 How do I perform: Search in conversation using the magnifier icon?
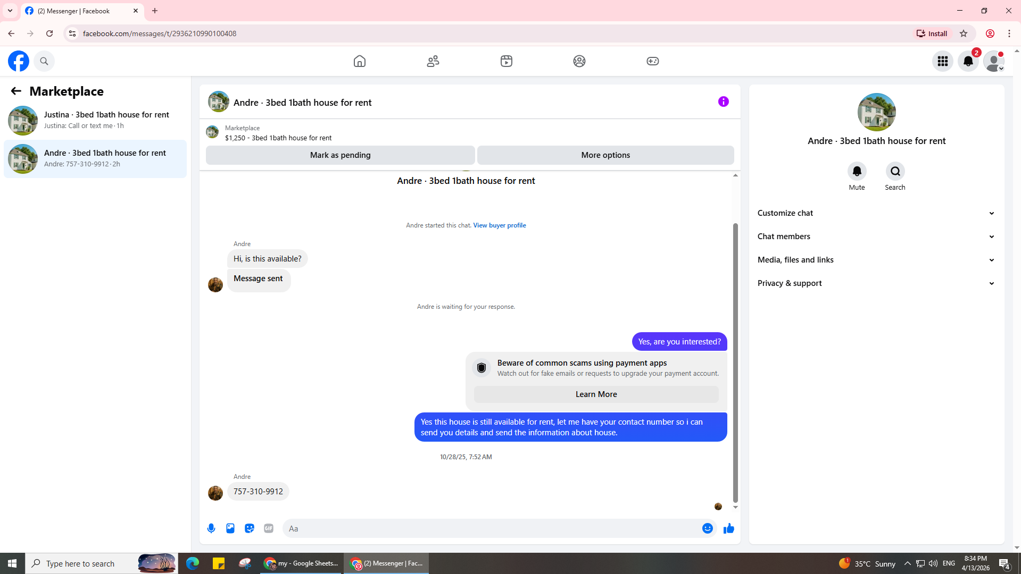click(895, 171)
